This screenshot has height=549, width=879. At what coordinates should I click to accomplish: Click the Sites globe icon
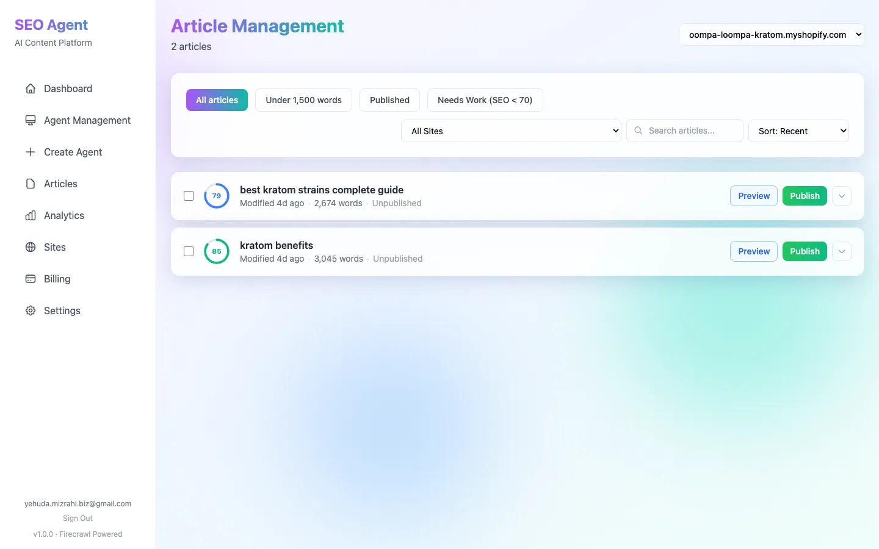(x=31, y=247)
